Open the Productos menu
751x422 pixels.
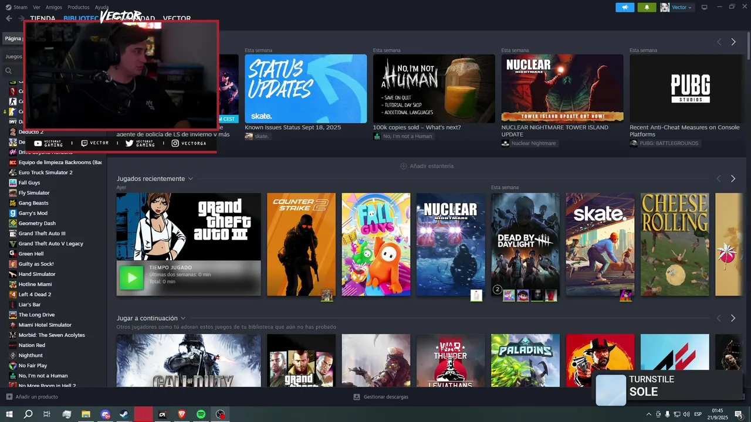coord(79,7)
